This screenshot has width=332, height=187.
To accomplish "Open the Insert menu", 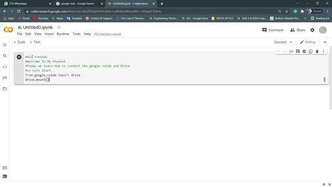I will [x=49, y=34].
